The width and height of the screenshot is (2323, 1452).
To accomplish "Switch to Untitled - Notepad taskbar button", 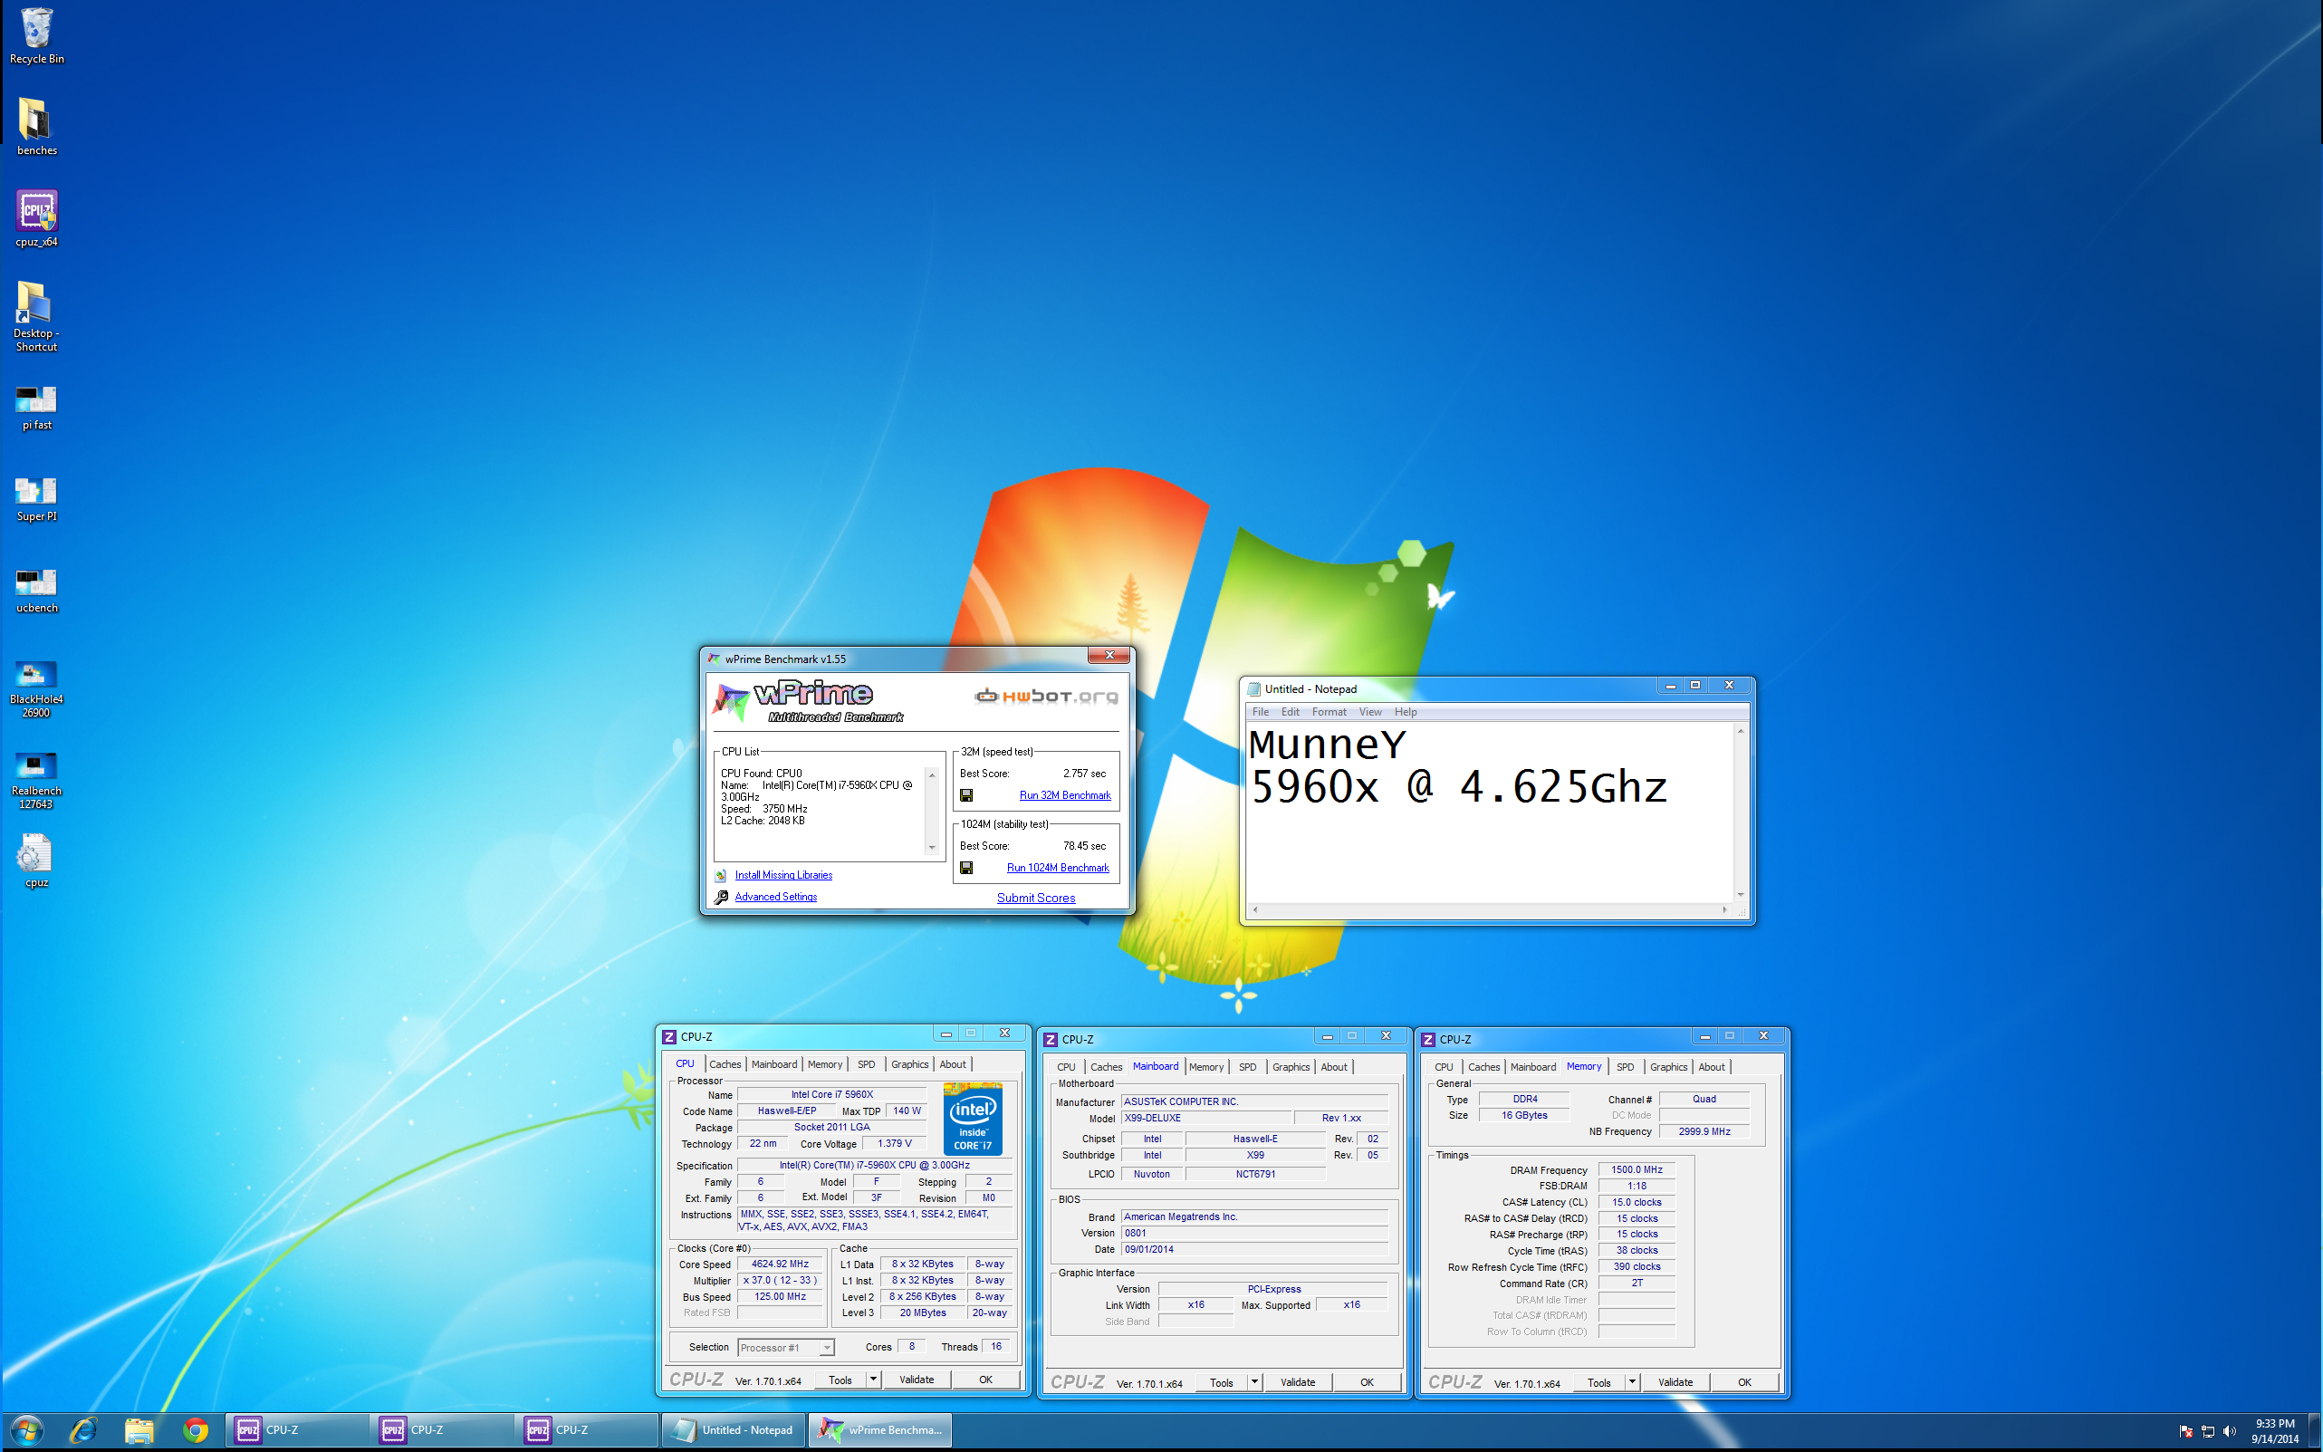I will tap(733, 1431).
